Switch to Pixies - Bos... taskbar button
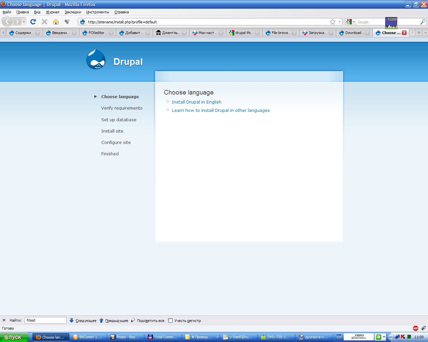Screen dimensions: 428x342 pos(125,337)
